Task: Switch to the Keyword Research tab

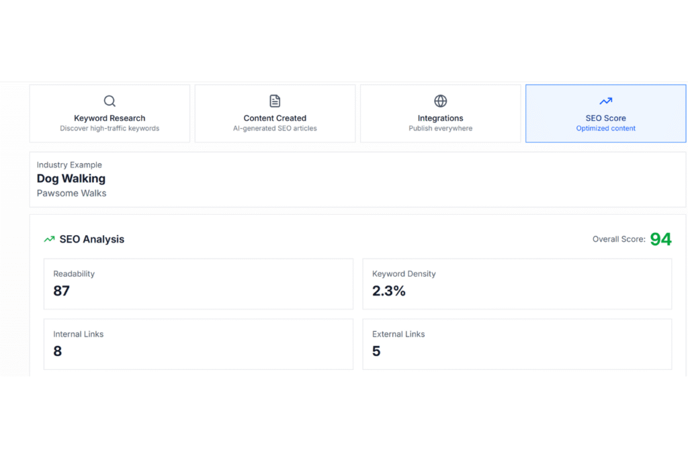Action: pos(110,113)
